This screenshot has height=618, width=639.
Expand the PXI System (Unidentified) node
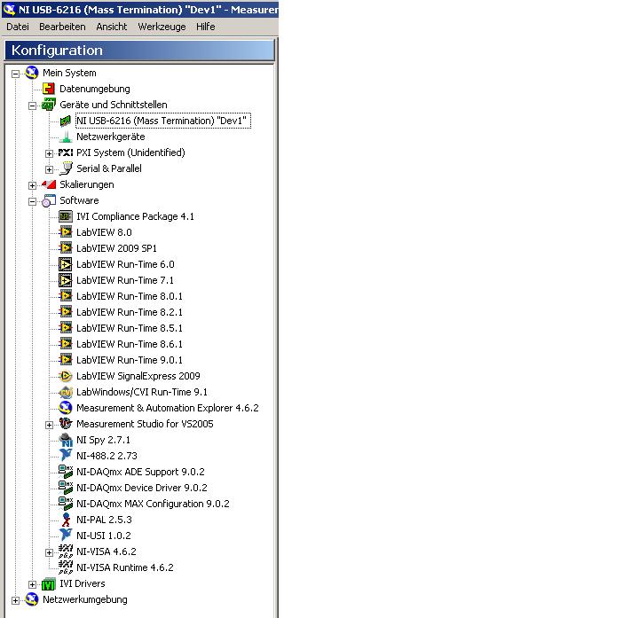point(49,153)
